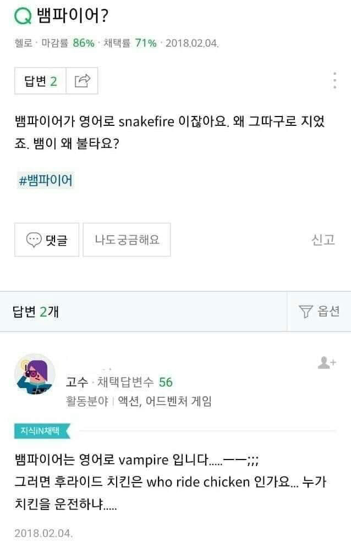Image resolution: width=351 pixels, height=548 pixels.
Task: Follow the answerer with the add-person icon
Action: (326, 362)
